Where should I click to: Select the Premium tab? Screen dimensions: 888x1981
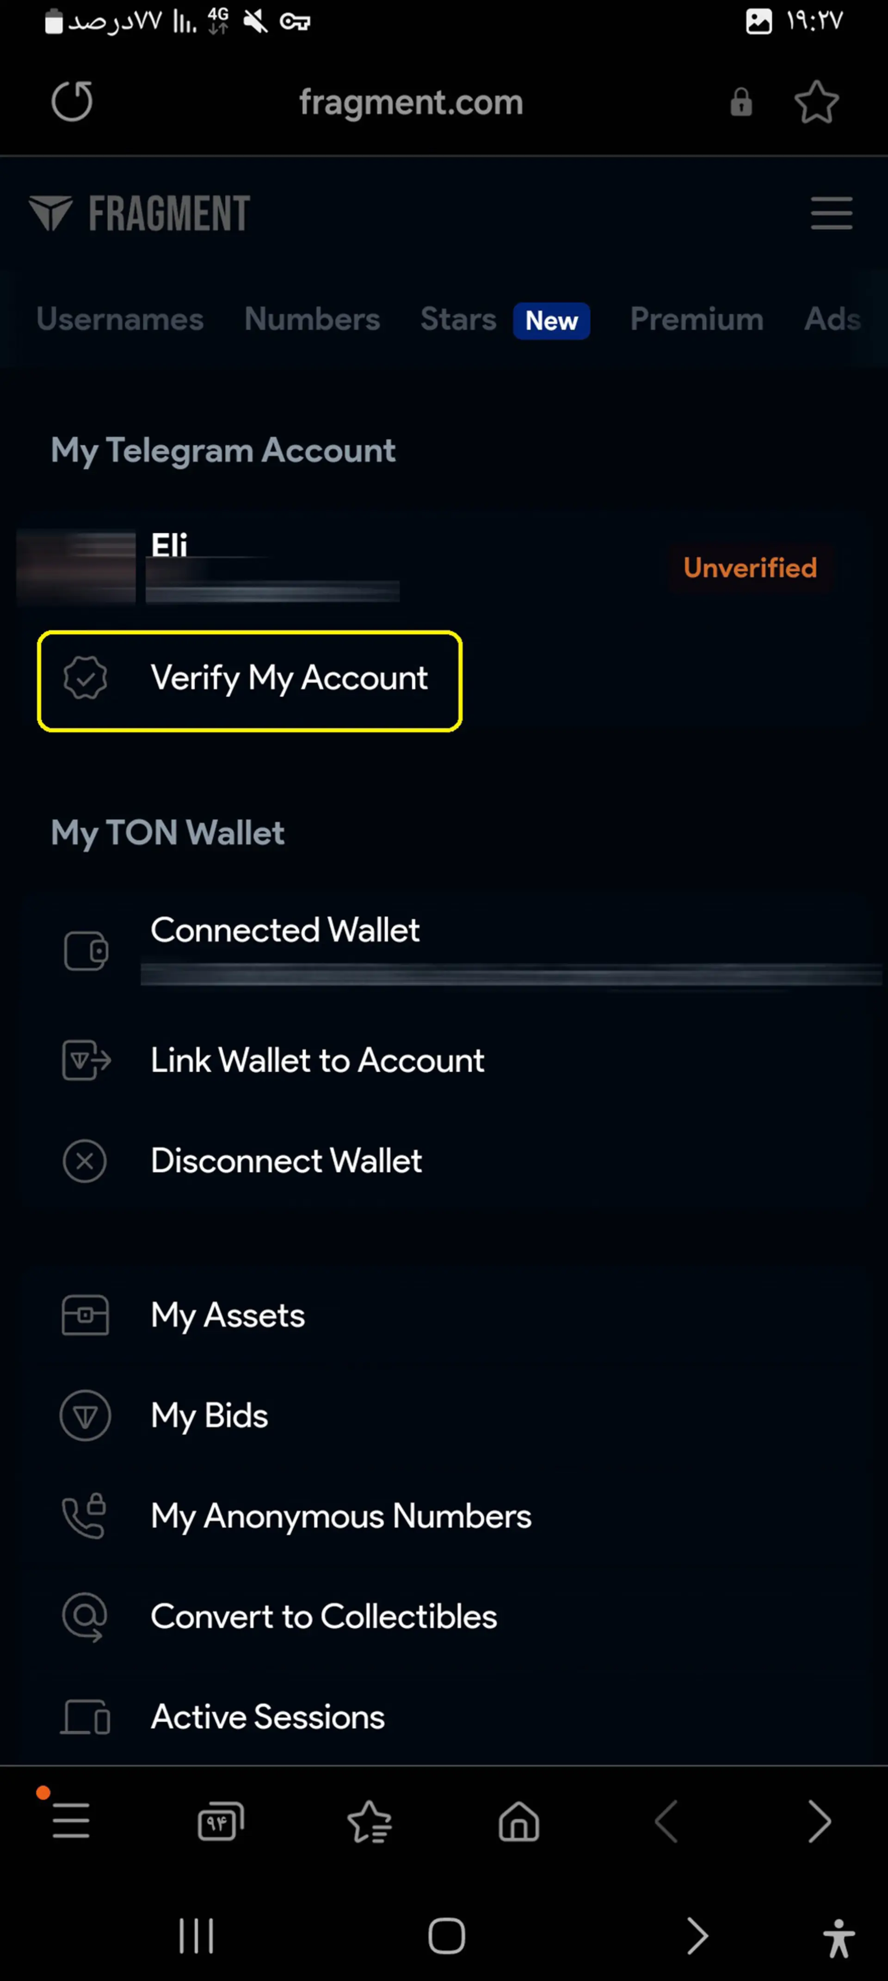point(697,319)
